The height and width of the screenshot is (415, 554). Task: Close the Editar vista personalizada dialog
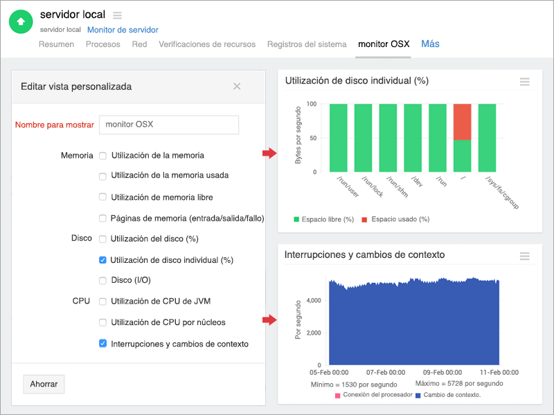point(237,86)
